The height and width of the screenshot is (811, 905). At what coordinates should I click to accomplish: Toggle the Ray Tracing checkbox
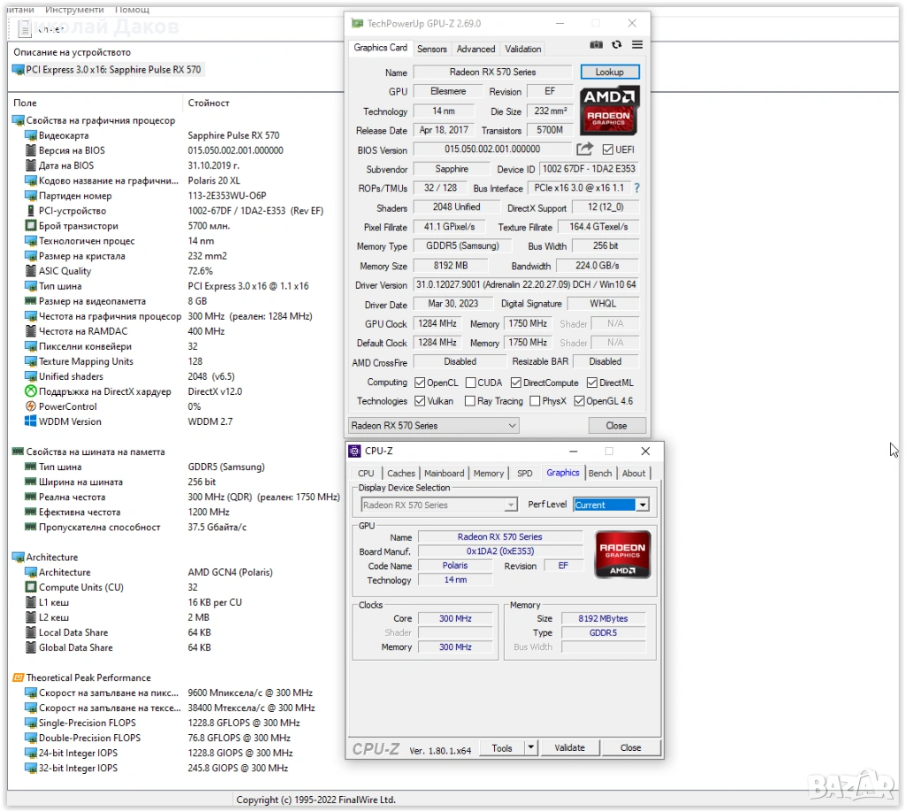pyautogui.click(x=470, y=401)
